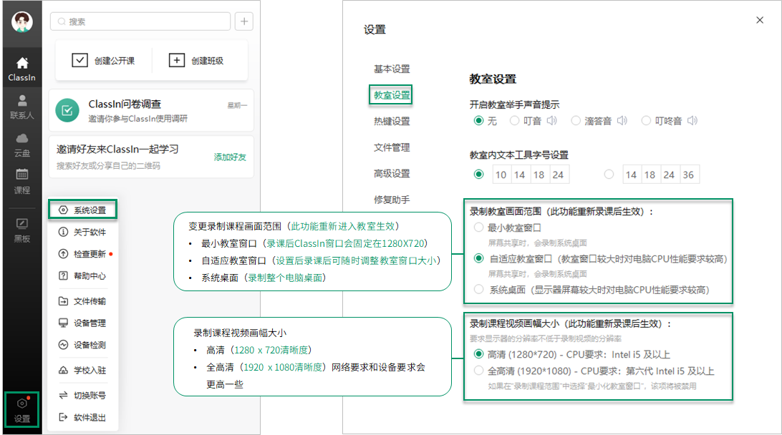Select 自适应教室窗口 recording range
This screenshot has width=782, height=435.
(x=479, y=258)
